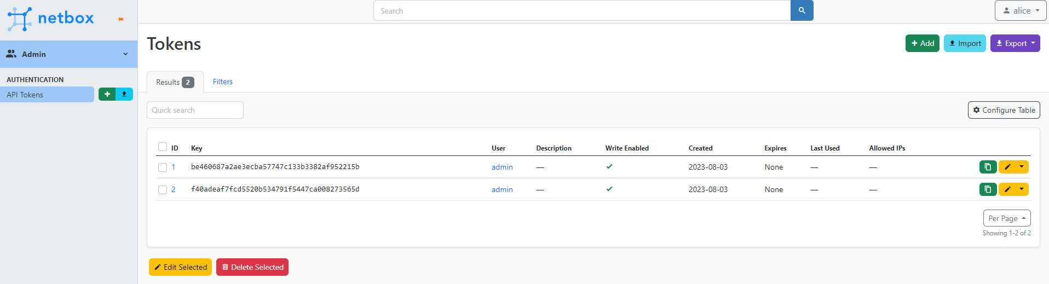The image size is (1049, 284).
Task: Check the box for token 2
Action: point(163,190)
